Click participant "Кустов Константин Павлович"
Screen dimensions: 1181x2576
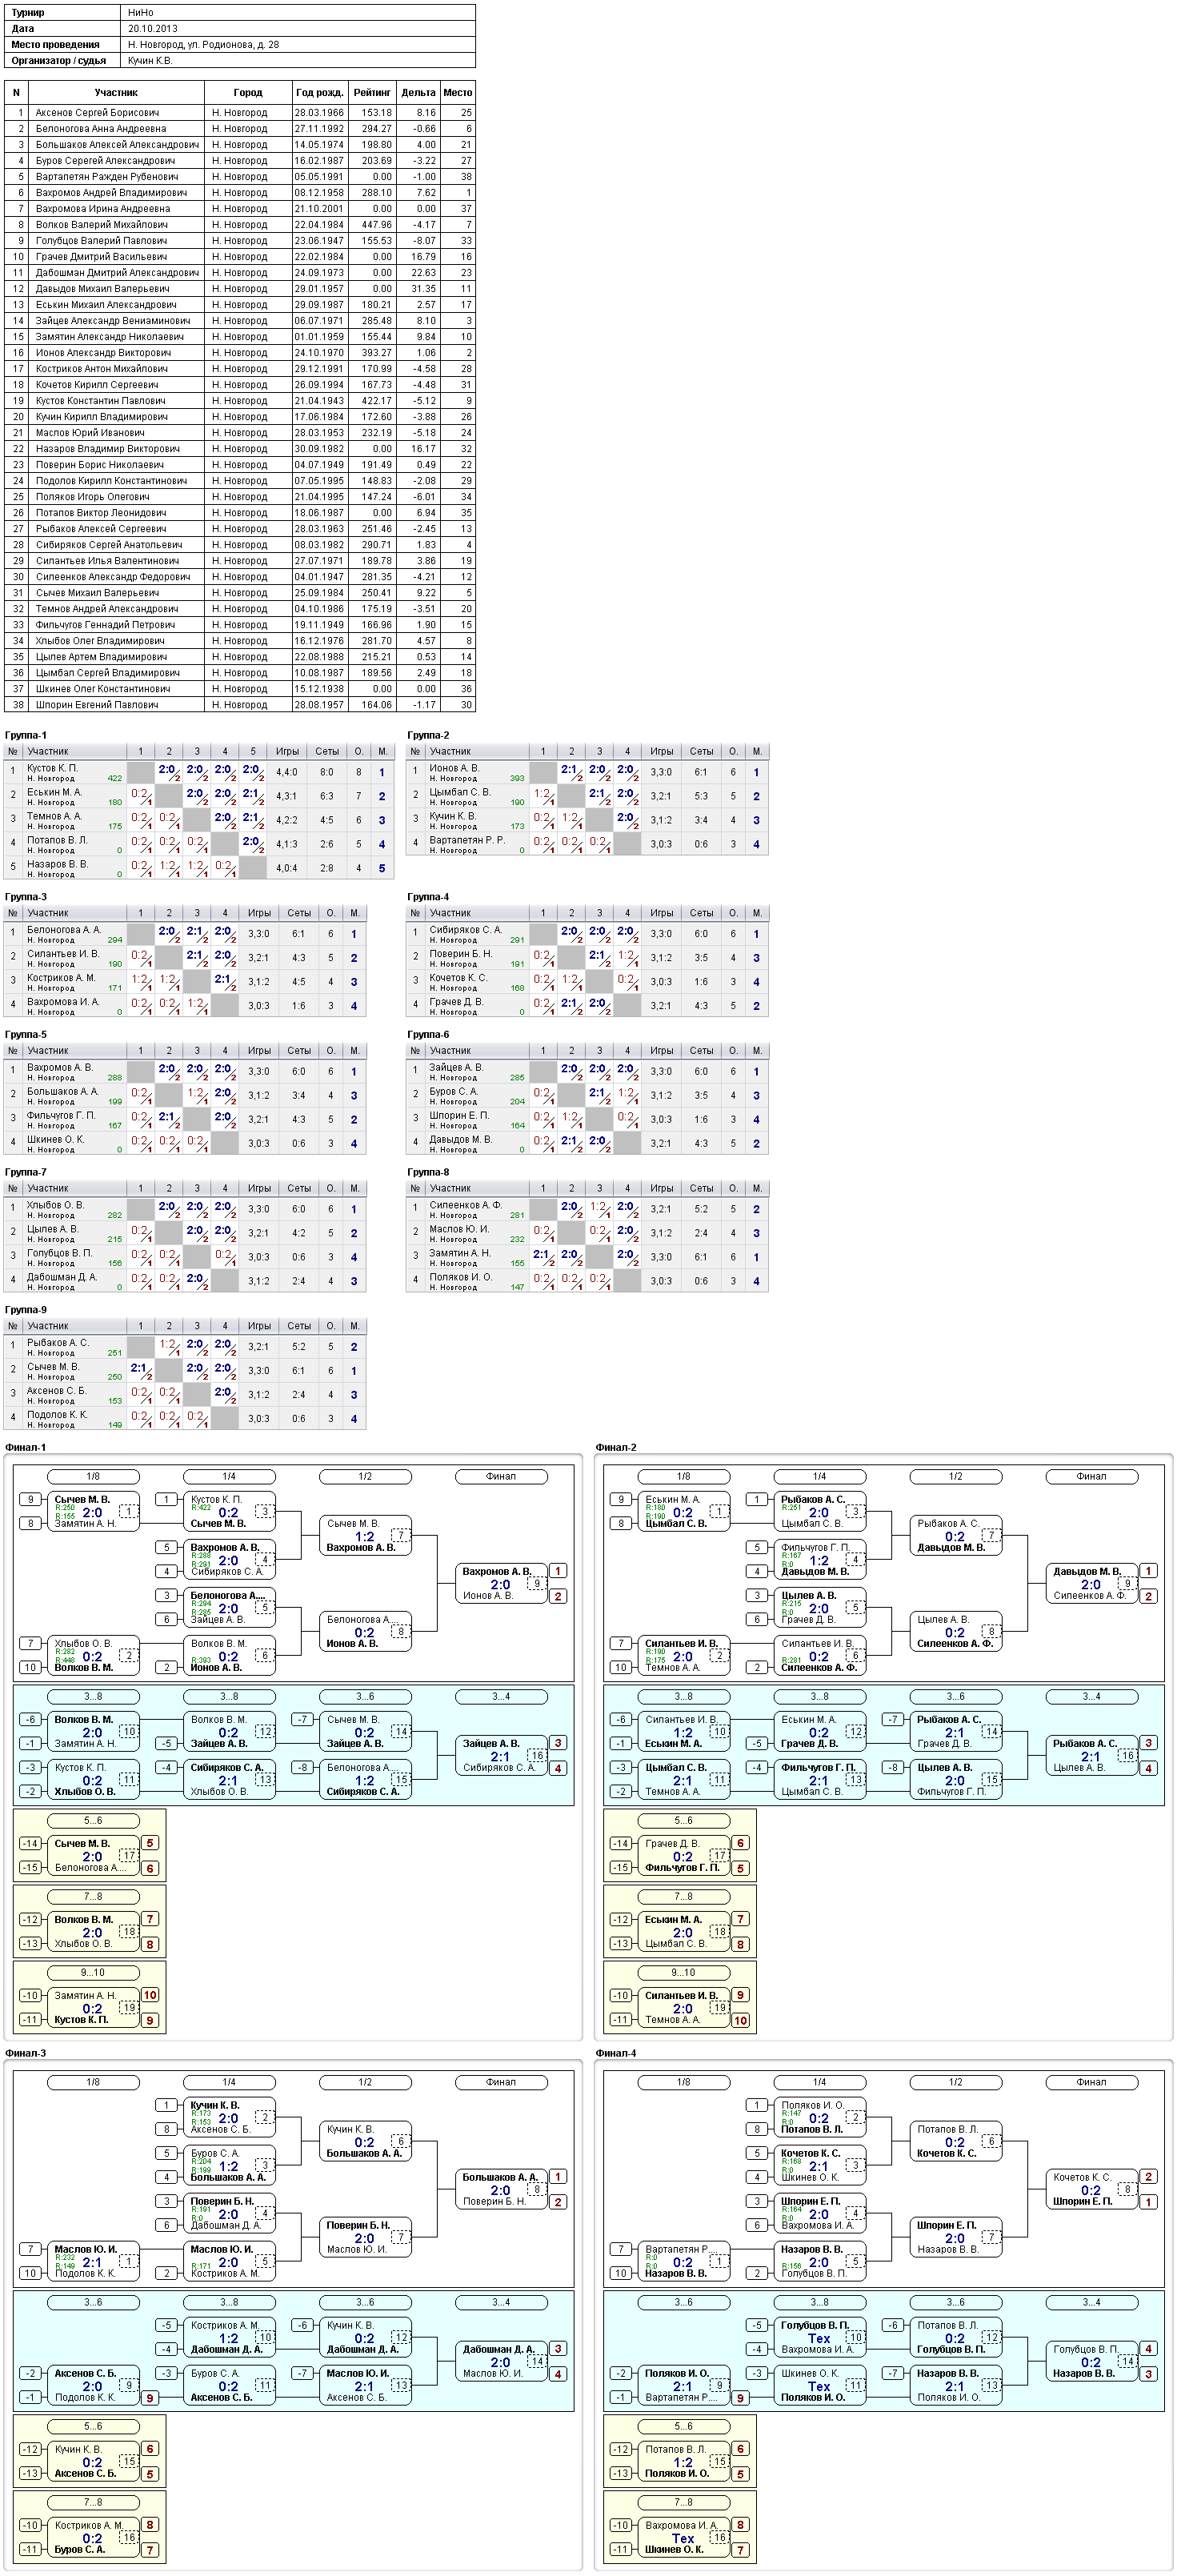(101, 401)
